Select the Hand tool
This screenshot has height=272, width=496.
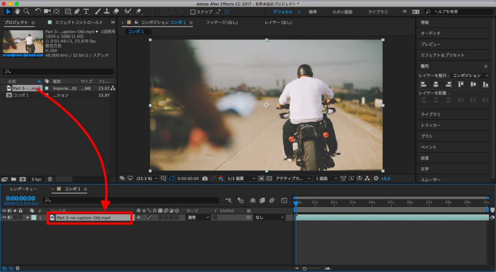[17, 11]
